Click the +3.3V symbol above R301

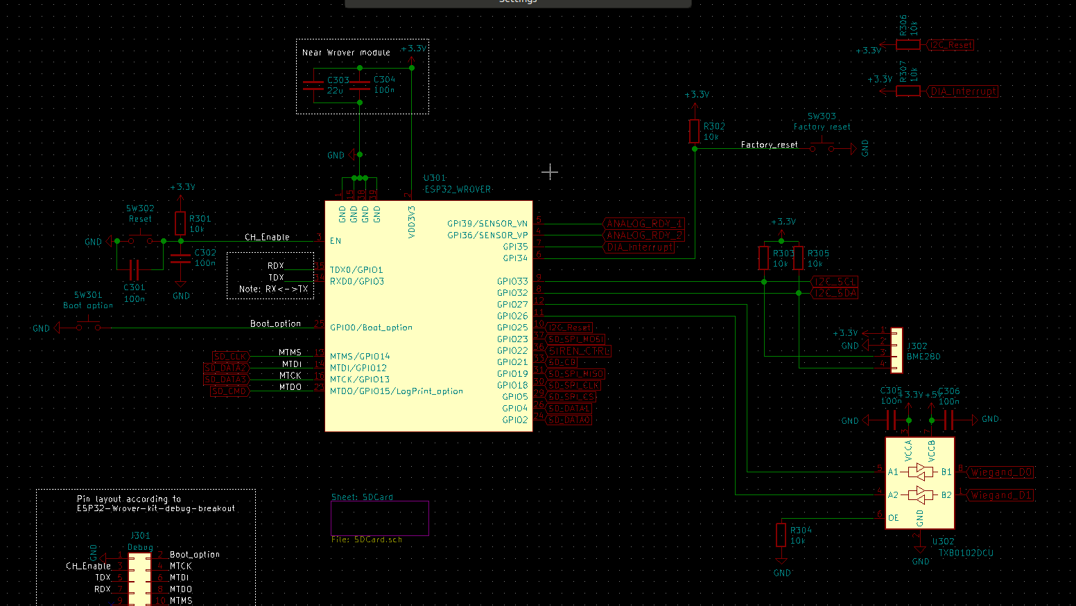click(x=182, y=194)
